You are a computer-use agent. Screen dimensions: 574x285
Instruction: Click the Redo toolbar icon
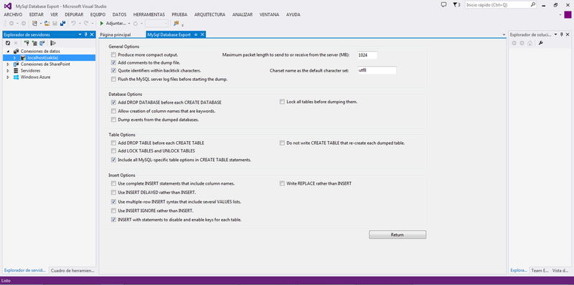point(86,24)
